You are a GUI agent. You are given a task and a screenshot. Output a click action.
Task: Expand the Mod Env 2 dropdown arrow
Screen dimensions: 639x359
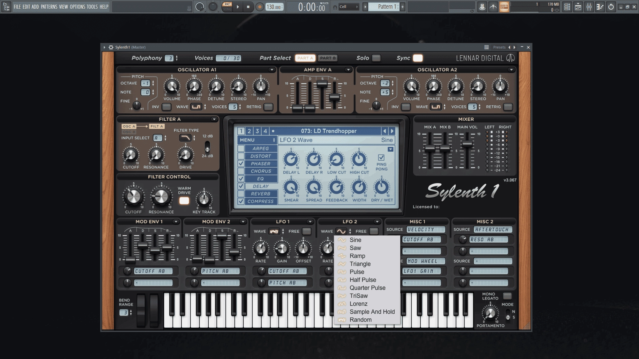(243, 222)
